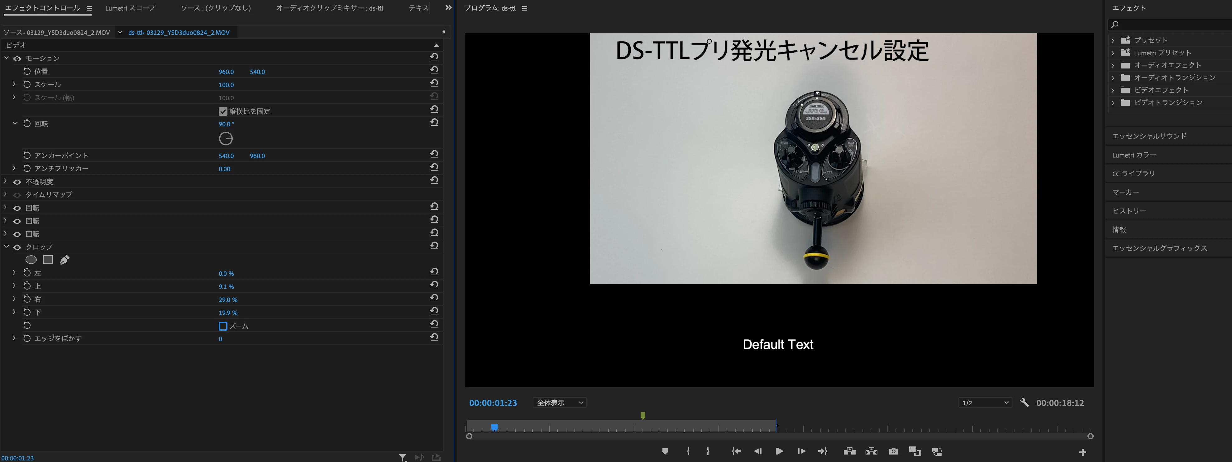The height and width of the screenshot is (462, 1232).
Task: Select the ellipse mask tool under クロップ
Action: click(31, 259)
